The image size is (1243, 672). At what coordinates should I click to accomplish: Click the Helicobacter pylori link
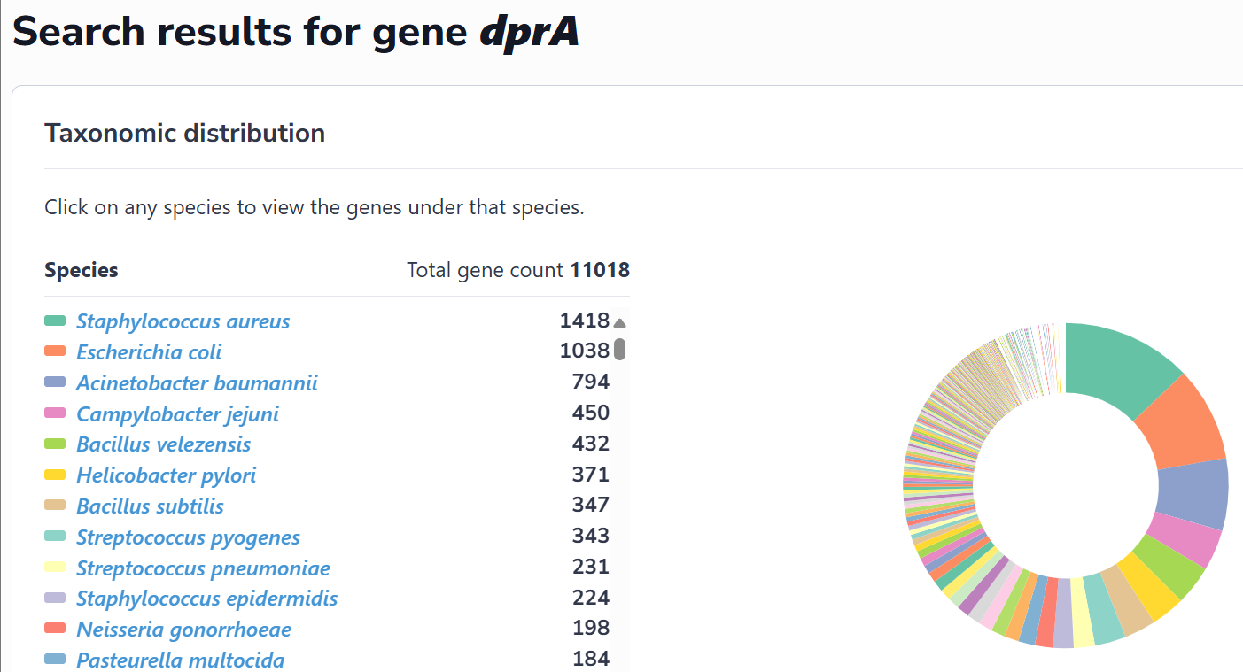(x=166, y=475)
